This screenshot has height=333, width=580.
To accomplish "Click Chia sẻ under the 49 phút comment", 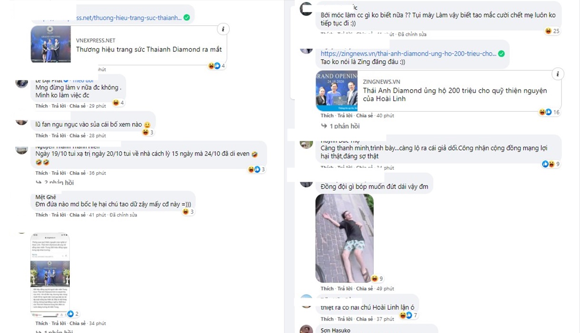I will pos(364,289).
